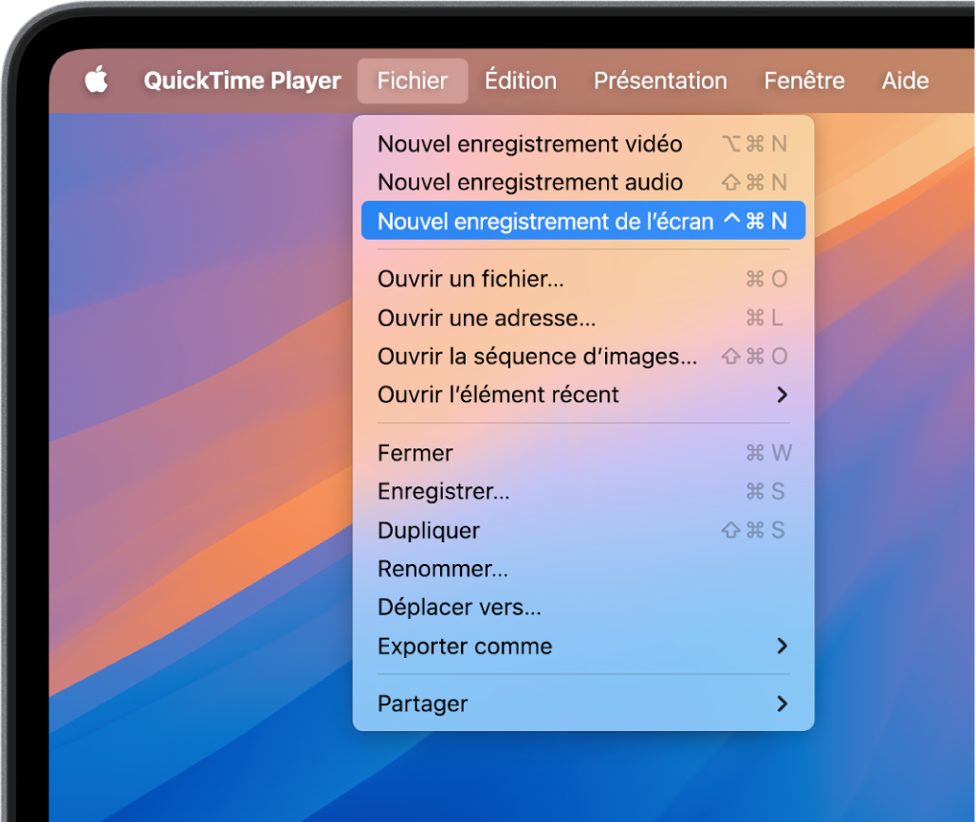
Task: Select Enregistrer… menu entry
Action: (583, 491)
